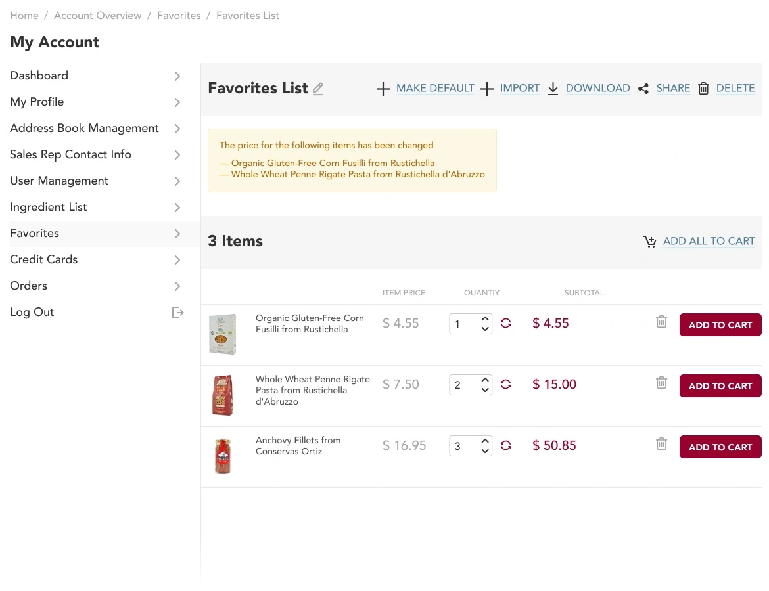
Task: Increase quantity of Whole Wheat Penne
Action: pos(485,380)
